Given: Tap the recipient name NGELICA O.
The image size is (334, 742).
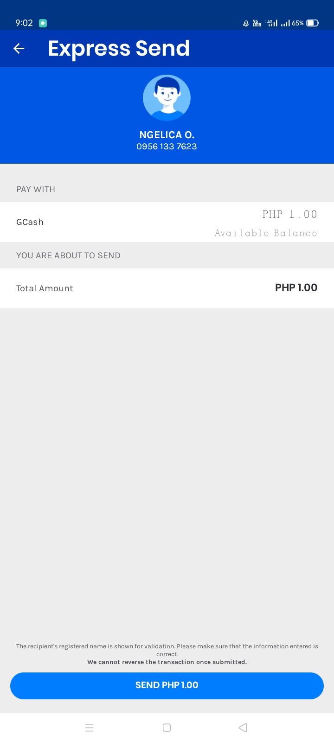Looking at the screenshot, I should [167, 135].
